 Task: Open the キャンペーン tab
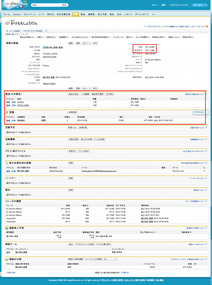pyautogui.click(x=29, y=14)
